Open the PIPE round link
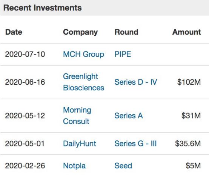Image resolution: width=209 pixels, height=175 pixels. 123,54
